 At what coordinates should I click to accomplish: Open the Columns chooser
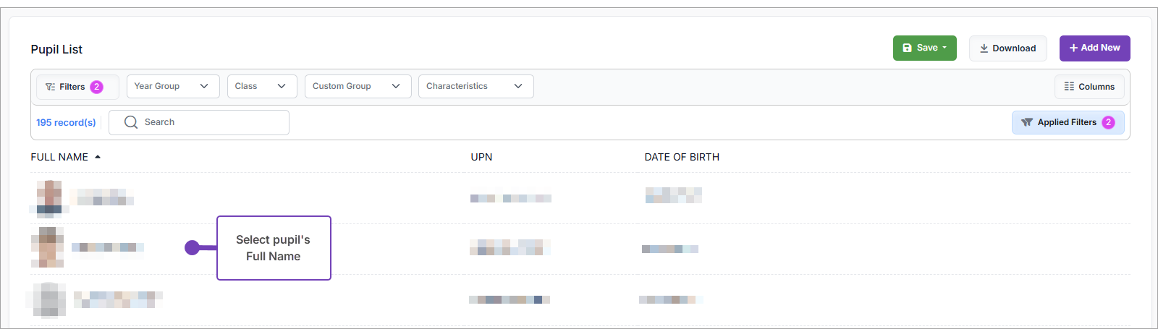pyautogui.click(x=1089, y=87)
